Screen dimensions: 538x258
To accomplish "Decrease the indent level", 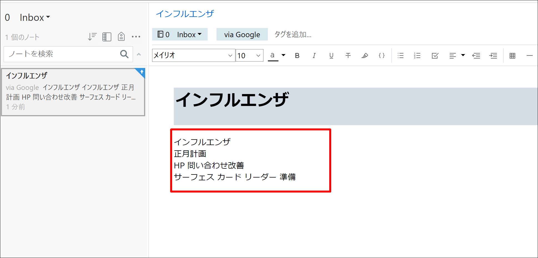I will pyautogui.click(x=476, y=56).
